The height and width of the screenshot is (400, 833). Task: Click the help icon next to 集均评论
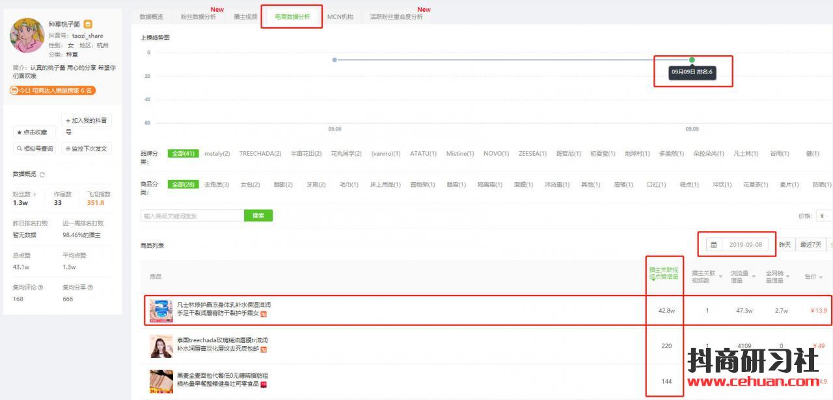tap(40, 288)
